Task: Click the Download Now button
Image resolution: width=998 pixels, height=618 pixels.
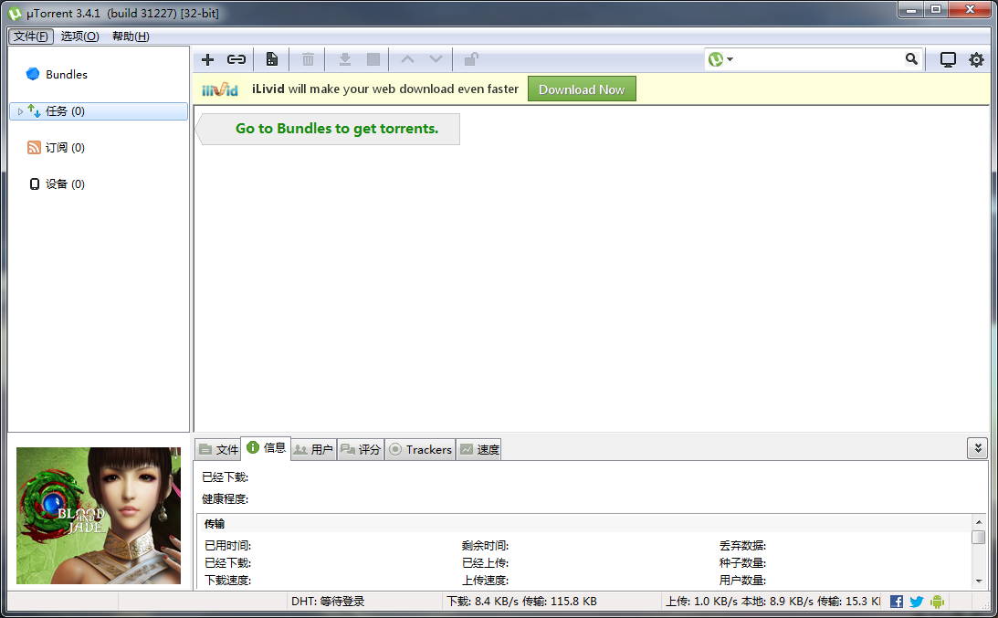Action: pyautogui.click(x=582, y=89)
